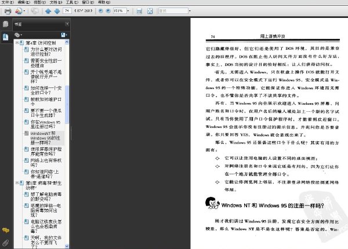
Task: Go to previous page with blue up arrow
Action: click(x=48, y=11)
